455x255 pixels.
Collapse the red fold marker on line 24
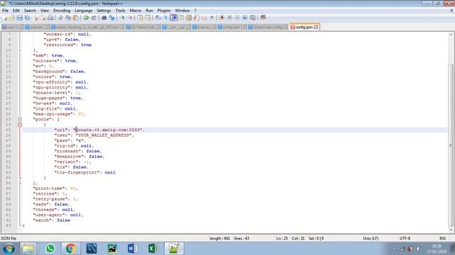click(x=20, y=125)
